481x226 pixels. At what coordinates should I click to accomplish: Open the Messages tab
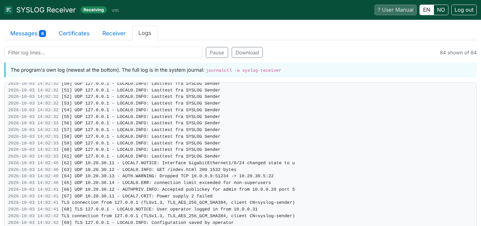point(28,33)
